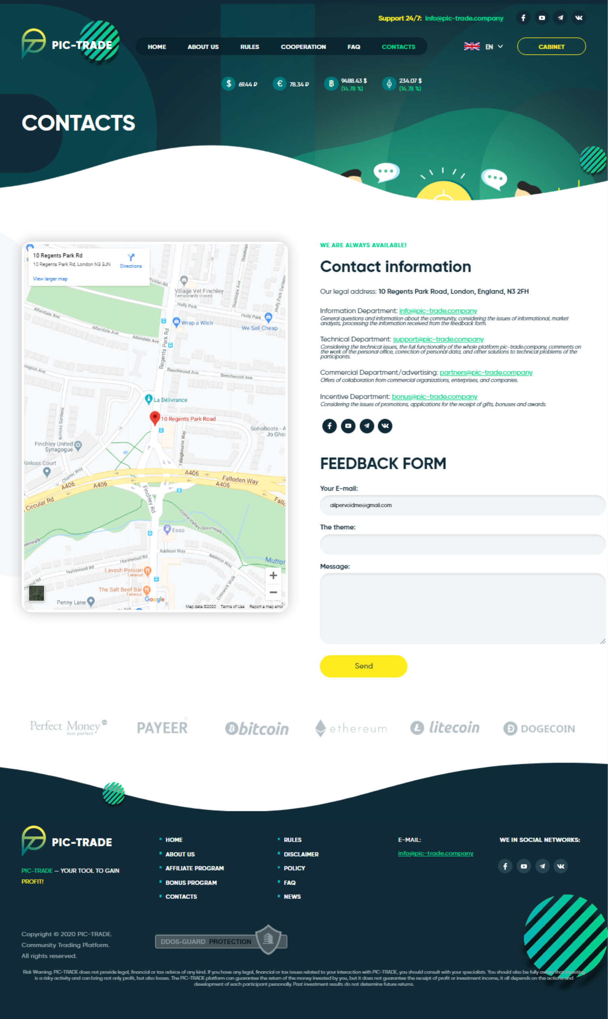Click the footer PIC-TRADE logo
608x1019 pixels.
[67, 841]
